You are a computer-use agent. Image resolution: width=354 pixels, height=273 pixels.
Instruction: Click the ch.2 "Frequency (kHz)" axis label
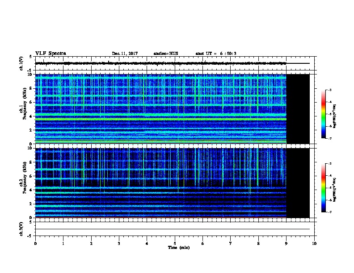click(x=25, y=178)
